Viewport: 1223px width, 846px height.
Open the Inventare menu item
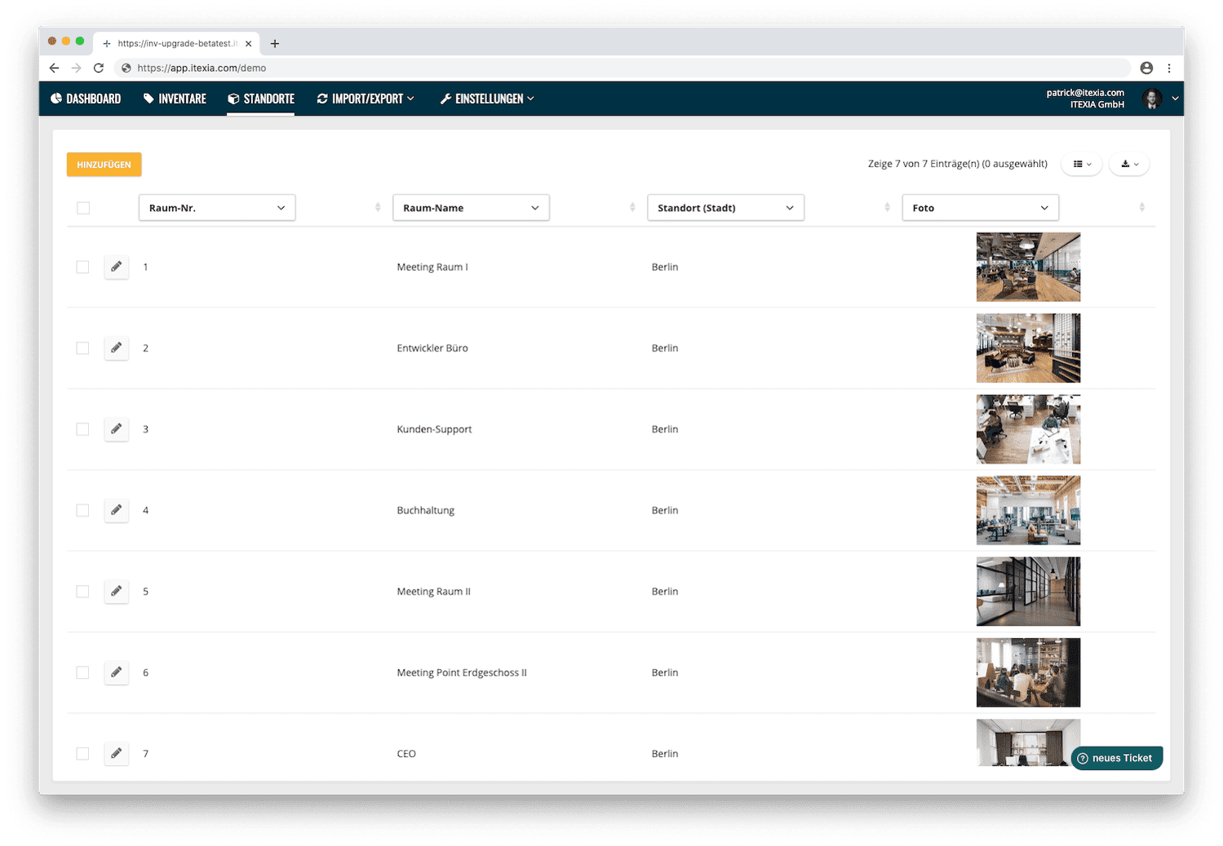pyautogui.click(x=175, y=99)
